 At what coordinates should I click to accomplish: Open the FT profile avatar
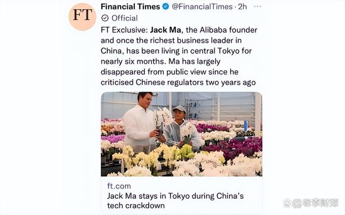click(x=82, y=16)
